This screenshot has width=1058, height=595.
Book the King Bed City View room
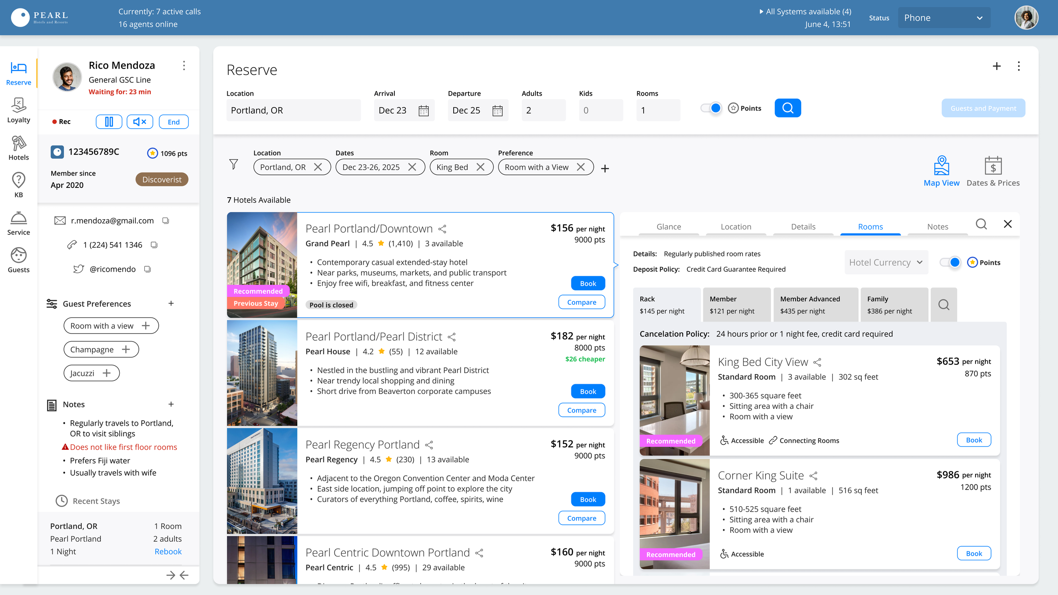[x=974, y=440]
